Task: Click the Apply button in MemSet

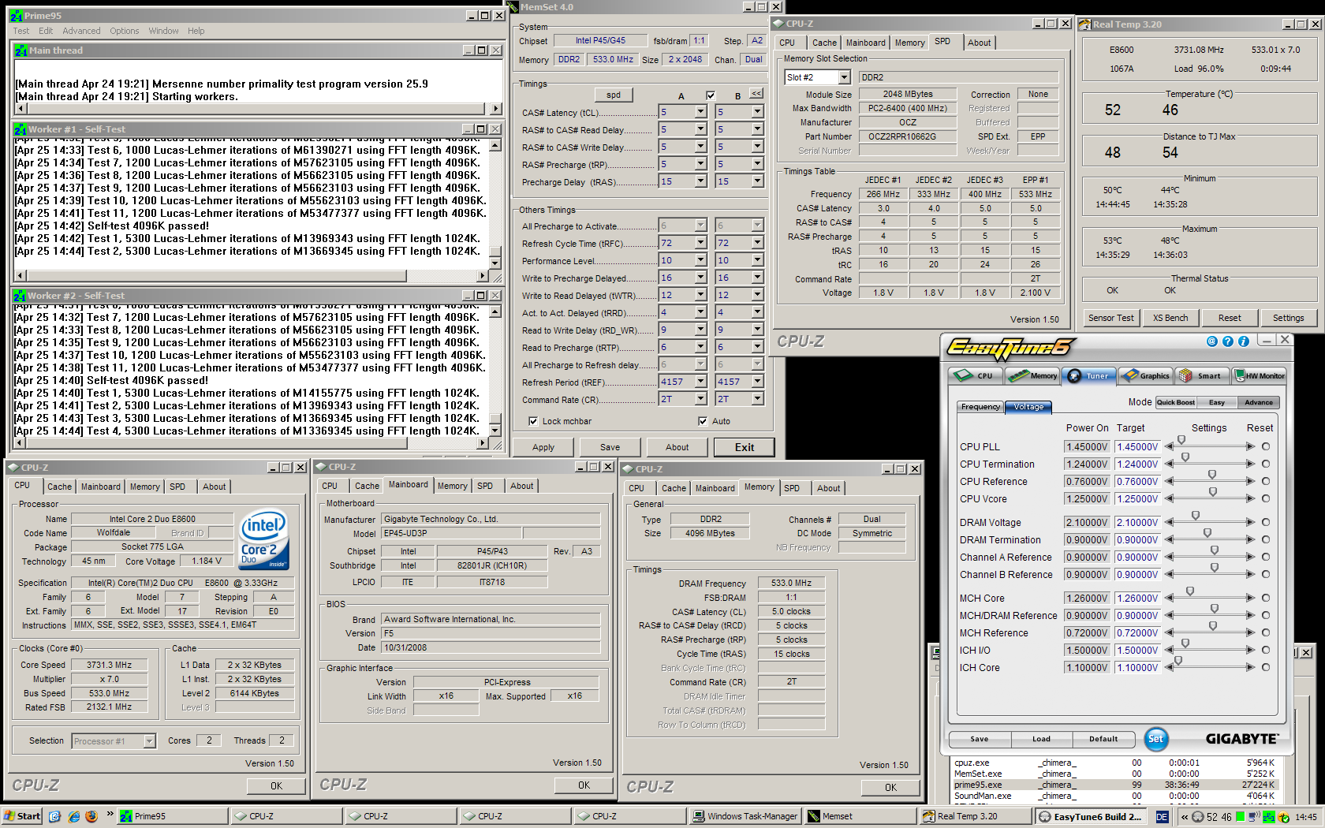Action: (543, 447)
